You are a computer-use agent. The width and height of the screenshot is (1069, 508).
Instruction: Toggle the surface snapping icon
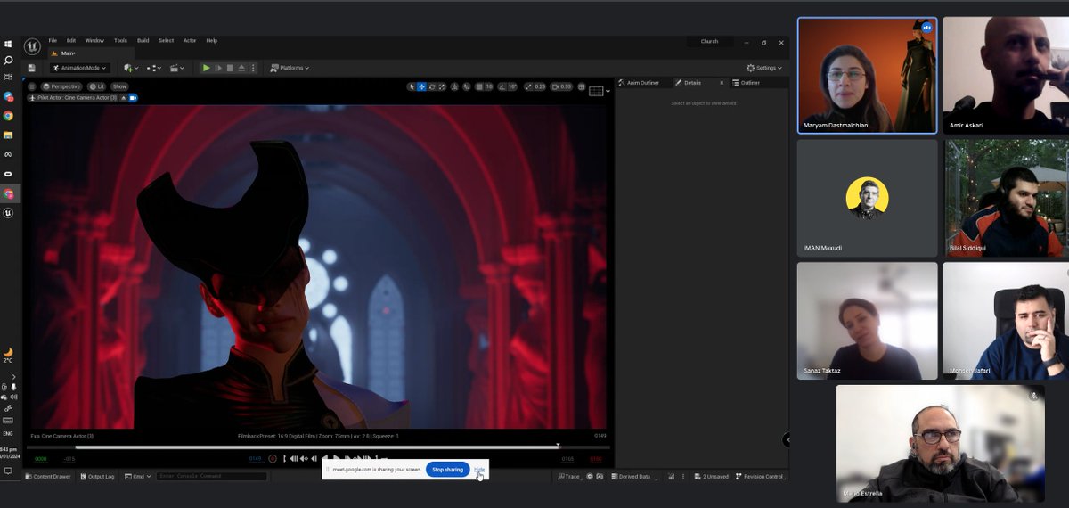point(467,86)
